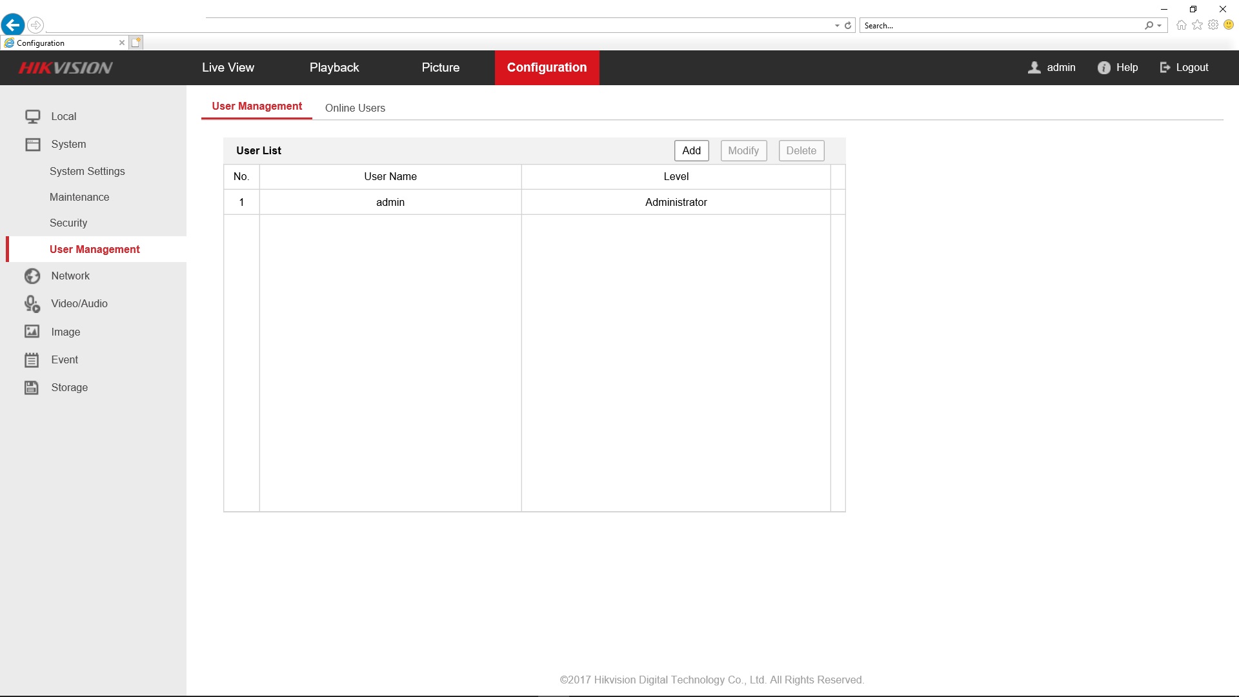1239x697 pixels.
Task: Click the browser back arrow button
Action: pos(13,25)
